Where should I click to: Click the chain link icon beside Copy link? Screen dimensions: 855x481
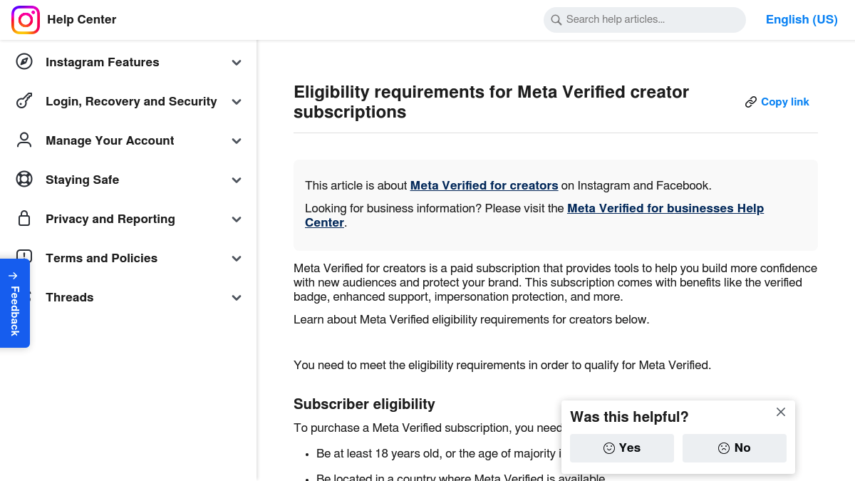tap(751, 102)
